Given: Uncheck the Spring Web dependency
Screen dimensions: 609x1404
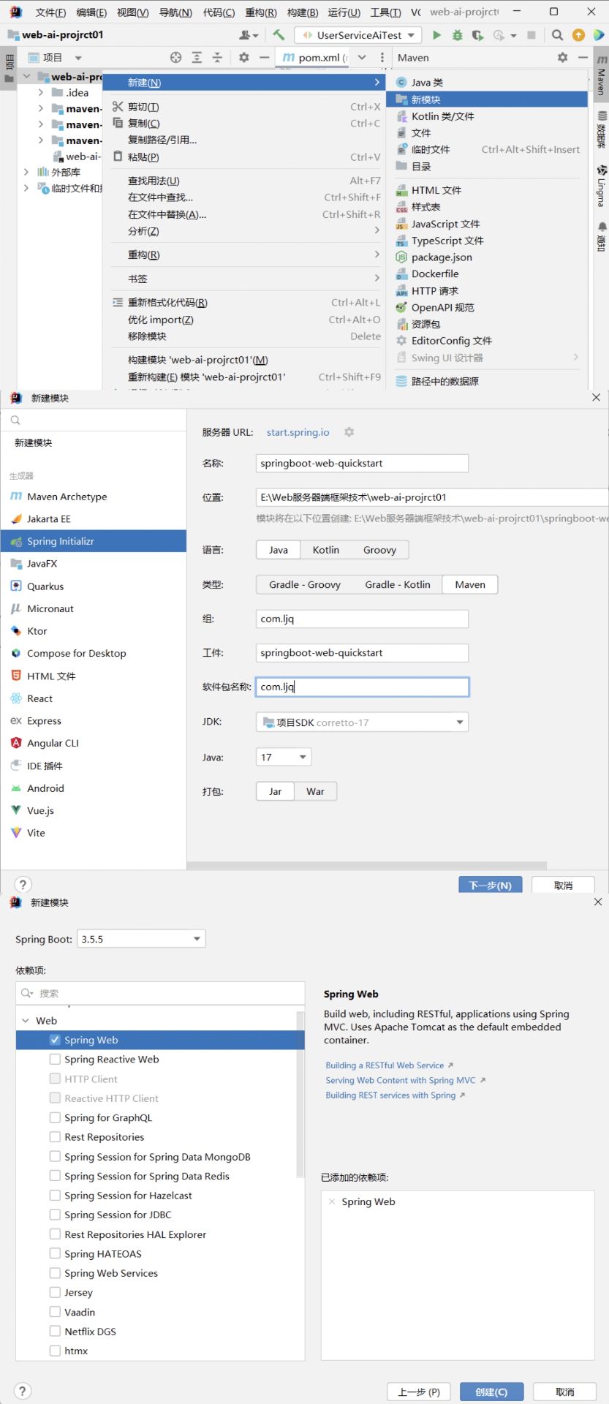Looking at the screenshot, I should coord(55,1039).
